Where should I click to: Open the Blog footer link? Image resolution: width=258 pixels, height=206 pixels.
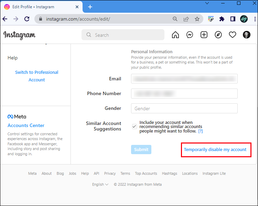[60, 173]
